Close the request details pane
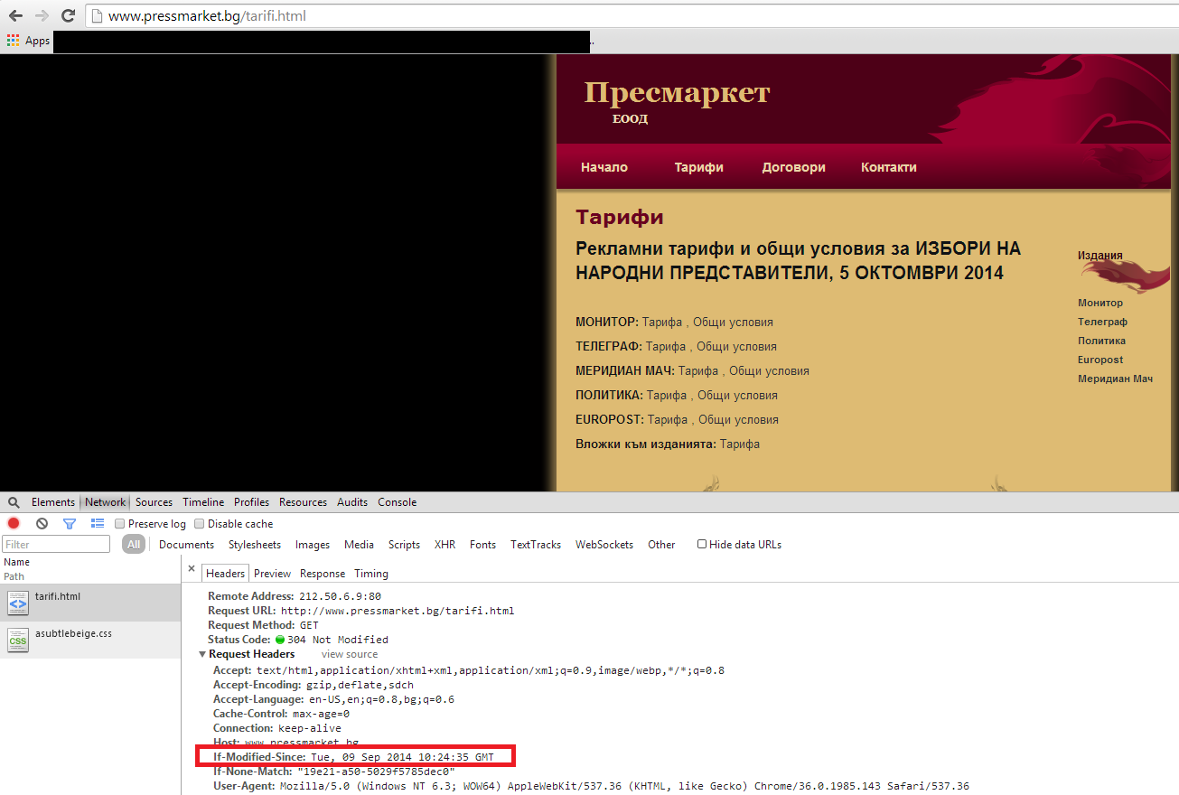1179x795 pixels. point(192,569)
